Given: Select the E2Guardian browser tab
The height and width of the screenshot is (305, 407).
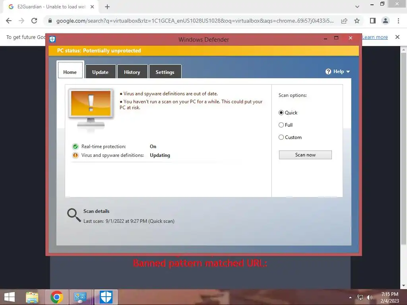Looking at the screenshot, I should coord(51,7).
